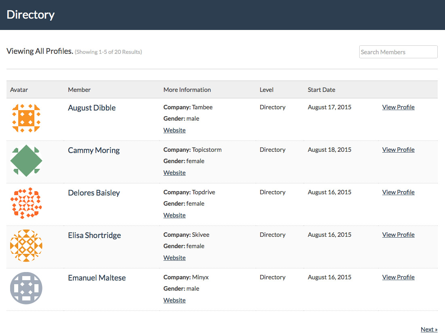Open Delores Baisley's Website link
The height and width of the screenshot is (336, 445).
tap(174, 215)
